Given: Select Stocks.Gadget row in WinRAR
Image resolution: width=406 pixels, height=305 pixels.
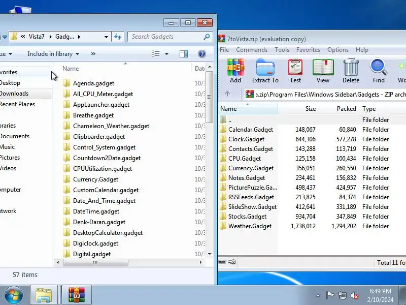Looking at the screenshot, I should point(312,217).
